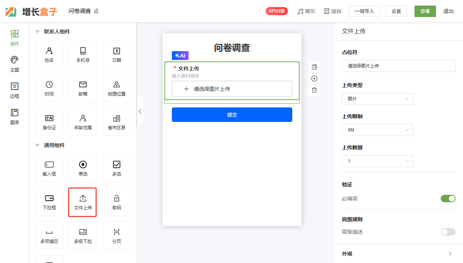Click the 占位符 placeholder input field
463x263 pixels.
[x=399, y=66]
